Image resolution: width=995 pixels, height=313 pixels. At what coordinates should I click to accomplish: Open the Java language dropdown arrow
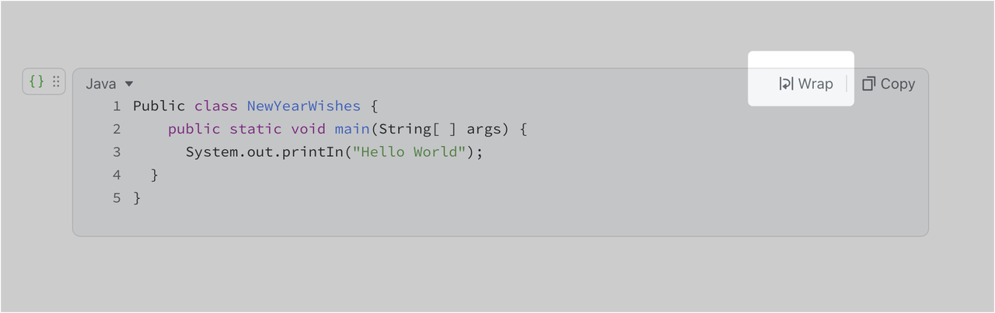[129, 84]
